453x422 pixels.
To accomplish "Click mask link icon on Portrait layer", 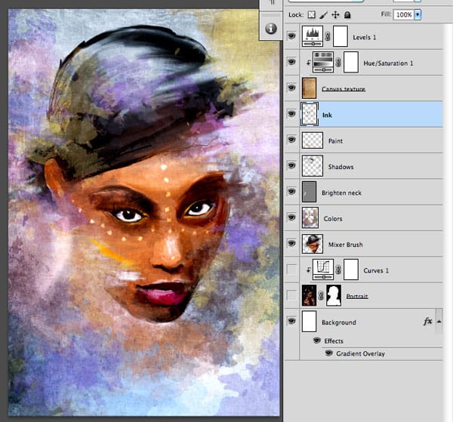I will pos(320,296).
